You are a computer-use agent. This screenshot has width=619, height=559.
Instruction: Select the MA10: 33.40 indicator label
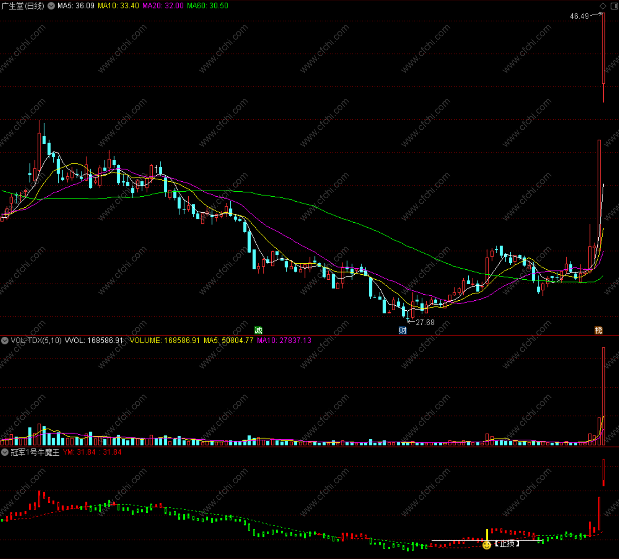[118, 6]
